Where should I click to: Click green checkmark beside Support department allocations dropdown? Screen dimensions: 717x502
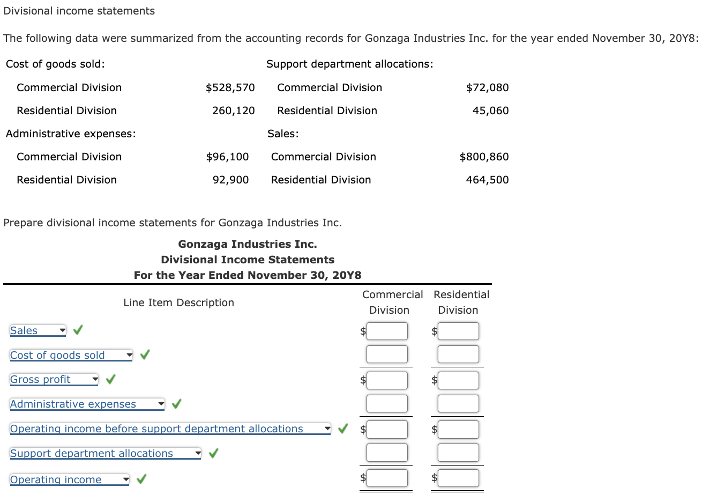coord(214,453)
